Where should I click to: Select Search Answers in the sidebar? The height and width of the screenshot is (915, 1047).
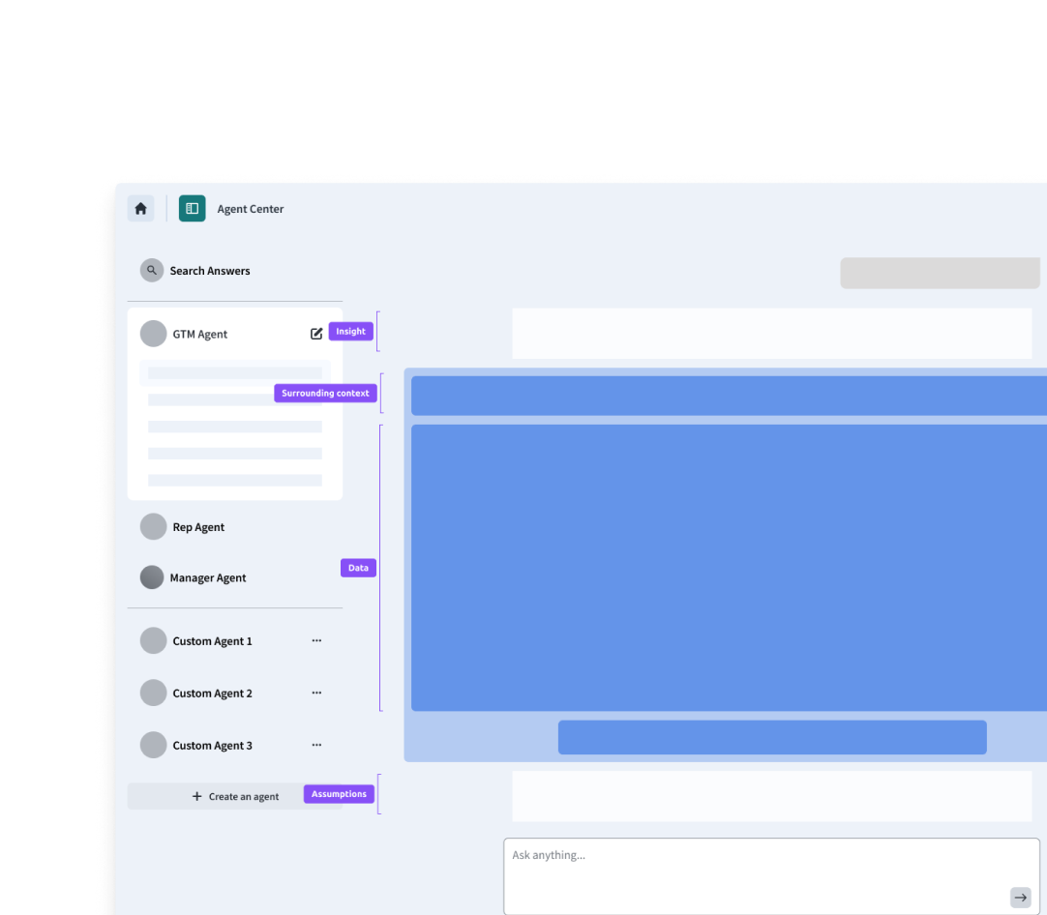click(209, 271)
